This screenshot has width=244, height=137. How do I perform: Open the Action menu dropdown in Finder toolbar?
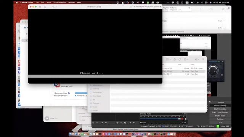click(x=197, y=59)
